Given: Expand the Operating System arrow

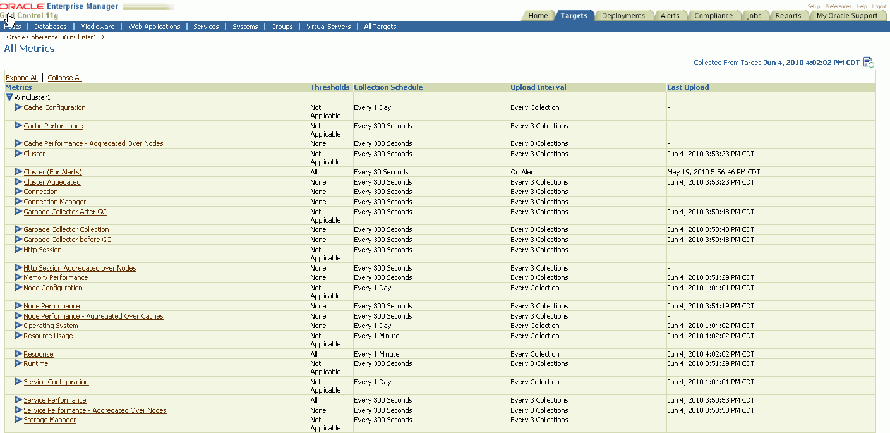Looking at the screenshot, I should coord(18,326).
